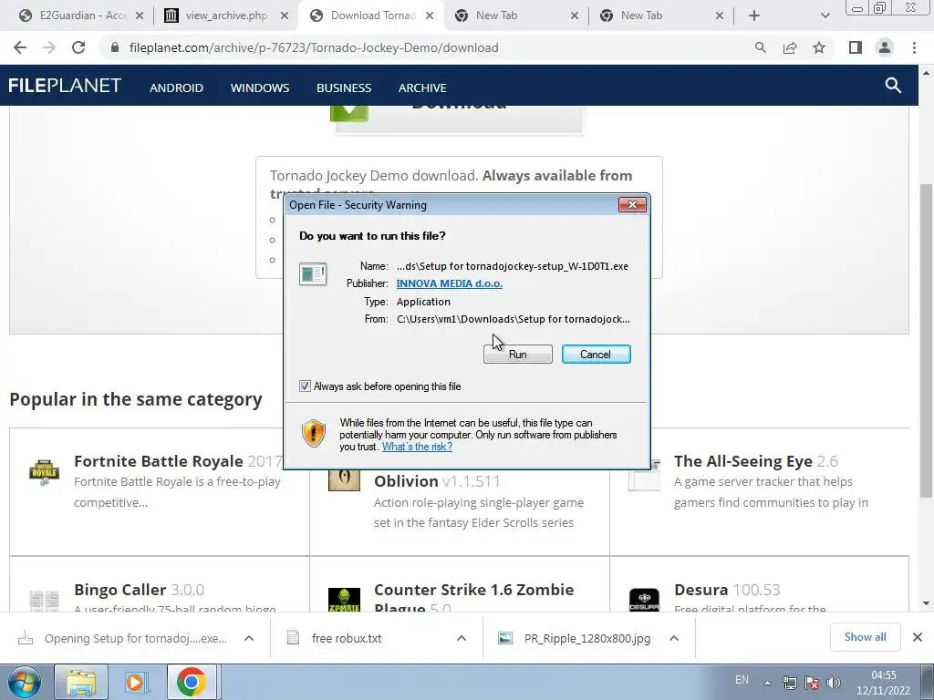Image resolution: width=934 pixels, height=700 pixels.
Task: Reload the page with refresh icon
Action: pyautogui.click(x=78, y=47)
